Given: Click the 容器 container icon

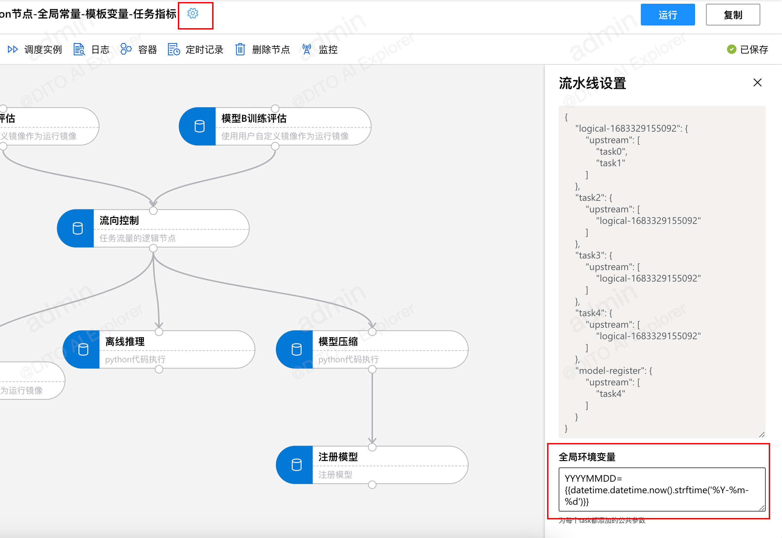Looking at the screenshot, I should coord(126,49).
